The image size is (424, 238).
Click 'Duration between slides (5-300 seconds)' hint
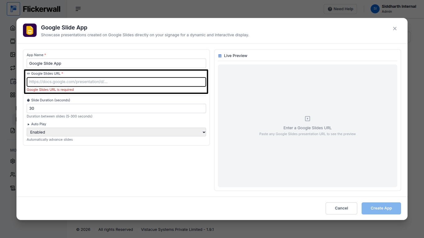[60, 117]
